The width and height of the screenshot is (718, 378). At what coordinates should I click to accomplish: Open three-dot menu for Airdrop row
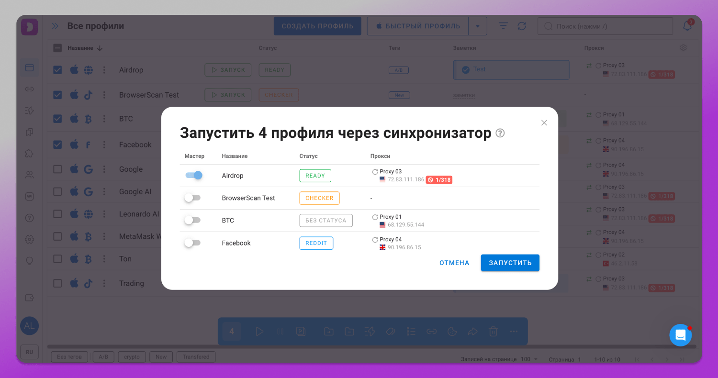tap(104, 70)
